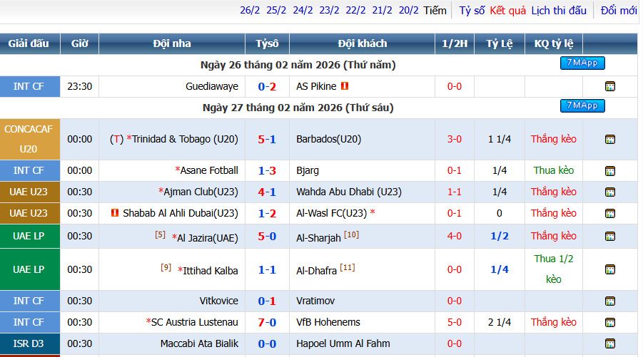Viewport: 643px width, 357px height.
Task: Open match data icon for Maccabi Ata Bialik row
Action: pyautogui.click(x=609, y=343)
